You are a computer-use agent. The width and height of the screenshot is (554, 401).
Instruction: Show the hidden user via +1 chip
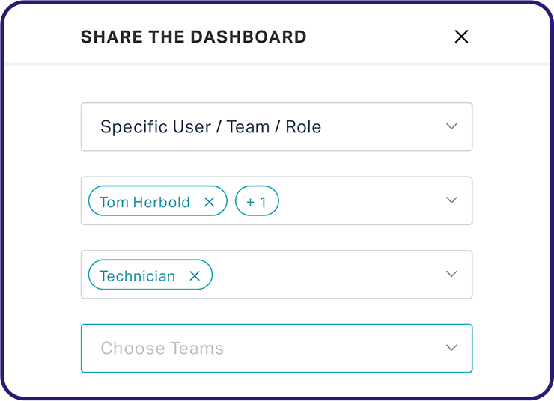[257, 200]
